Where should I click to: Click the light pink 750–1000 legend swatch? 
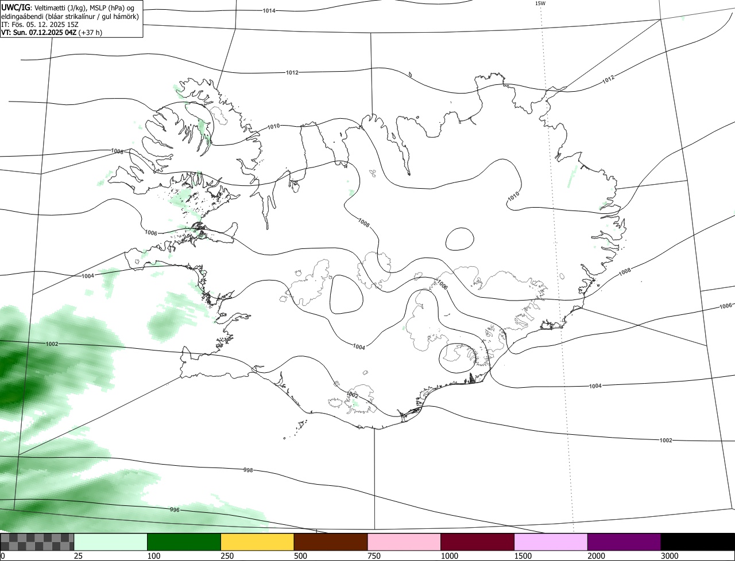point(404,542)
